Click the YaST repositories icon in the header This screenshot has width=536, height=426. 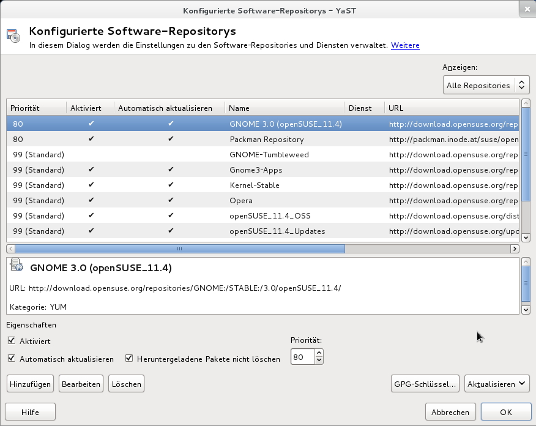click(x=13, y=35)
